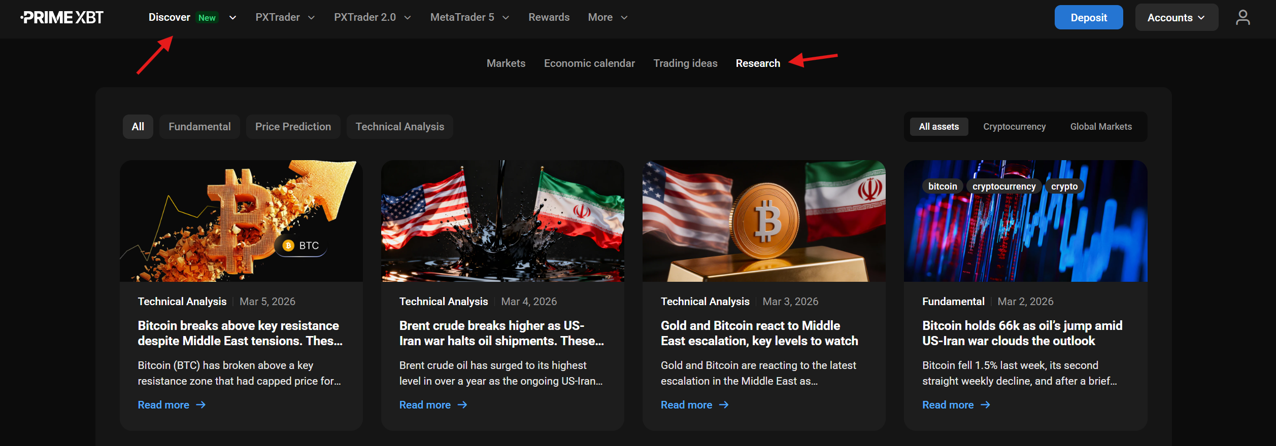Click the cryptocurrency tag on fourth article
Screen dimensions: 1276x446
click(x=1003, y=187)
